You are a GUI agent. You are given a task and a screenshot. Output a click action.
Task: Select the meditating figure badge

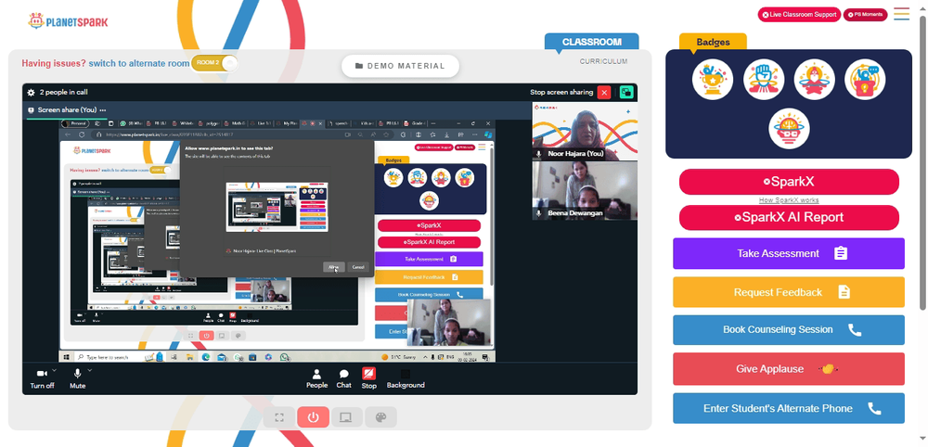point(815,79)
